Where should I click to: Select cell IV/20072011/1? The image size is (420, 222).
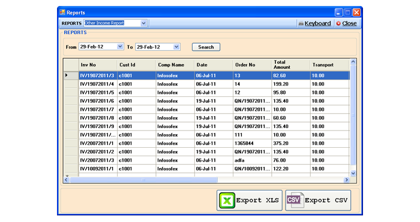tap(98, 144)
